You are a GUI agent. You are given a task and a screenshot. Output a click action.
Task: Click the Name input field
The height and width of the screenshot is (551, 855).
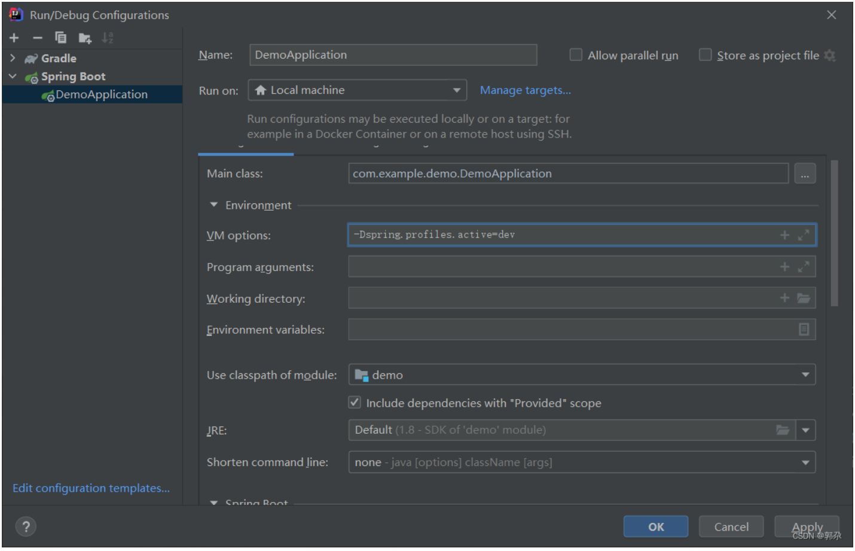click(393, 55)
